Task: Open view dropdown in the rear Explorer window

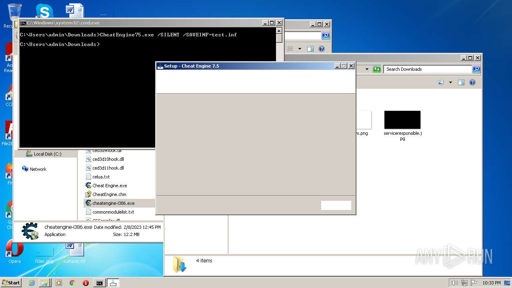Action: [x=300, y=49]
